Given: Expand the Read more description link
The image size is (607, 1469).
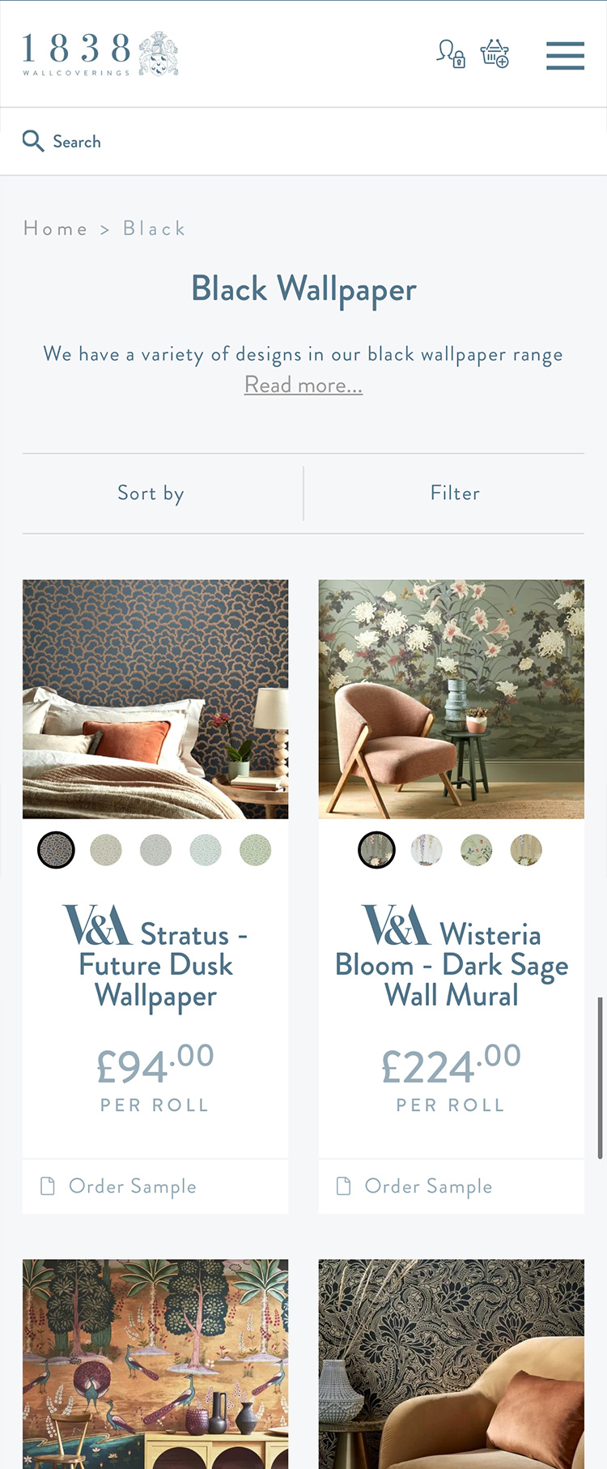Looking at the screenshot, I should click(303, 385).
